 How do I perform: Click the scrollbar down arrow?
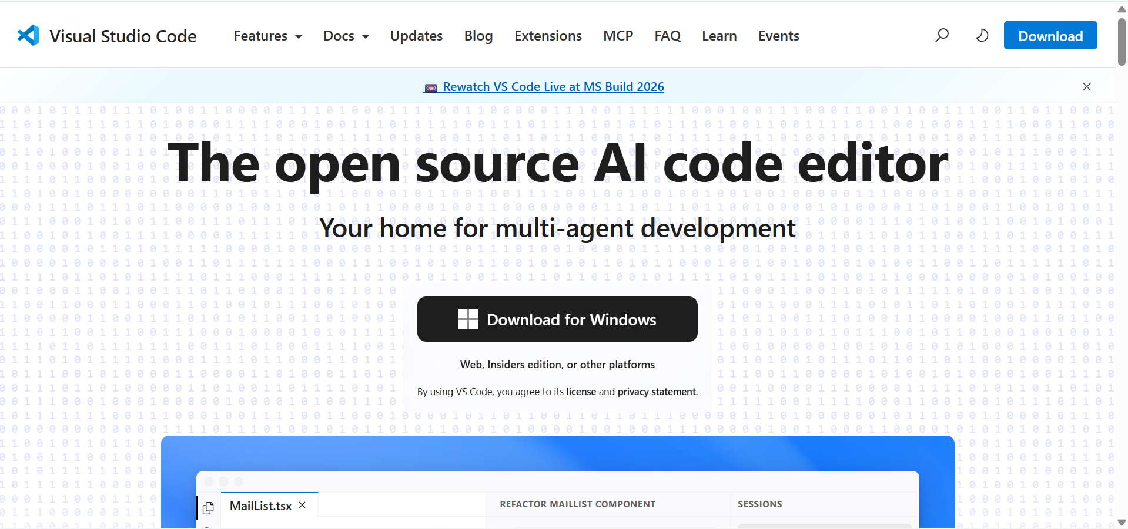click(x=1122, y=523)
